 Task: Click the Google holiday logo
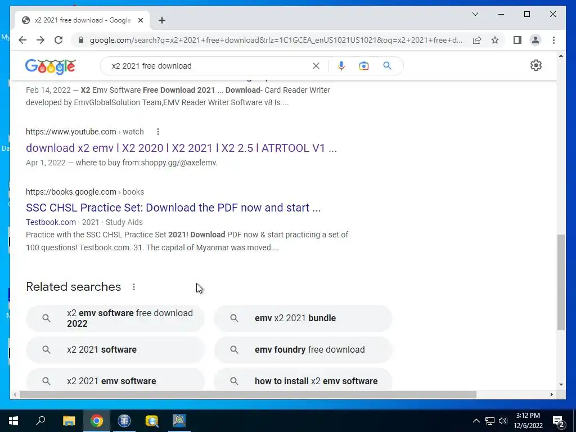[50, 66]
